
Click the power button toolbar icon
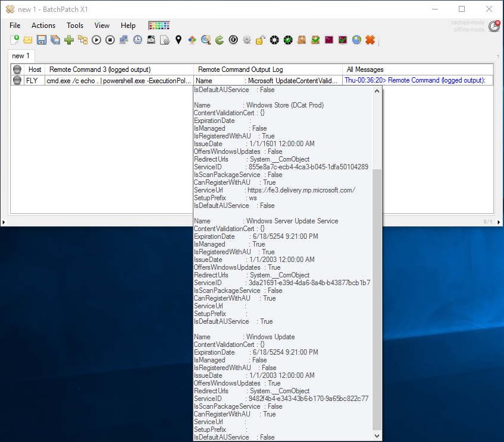click(x=233, y=40)
